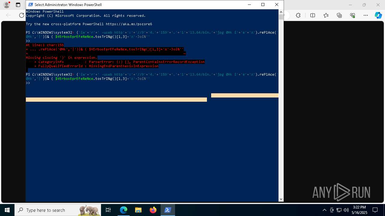Toggle Edge split screen icon
Image resolution: width=385 pixels, height=216 pixels.
point(313,15)
